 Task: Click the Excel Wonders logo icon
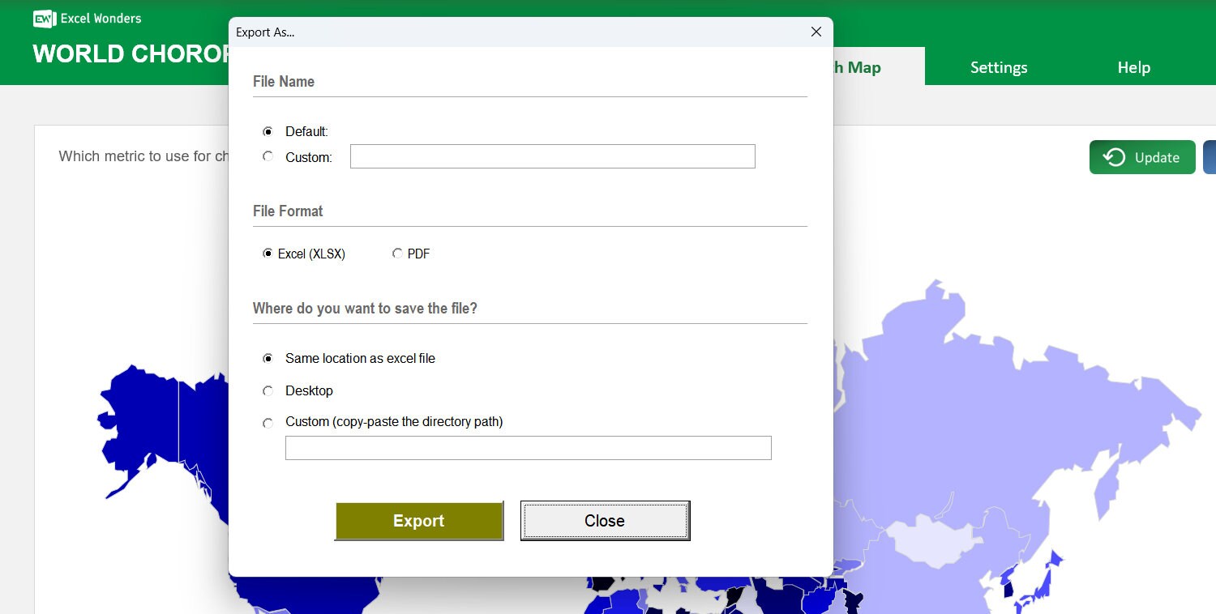pos(43,18)
